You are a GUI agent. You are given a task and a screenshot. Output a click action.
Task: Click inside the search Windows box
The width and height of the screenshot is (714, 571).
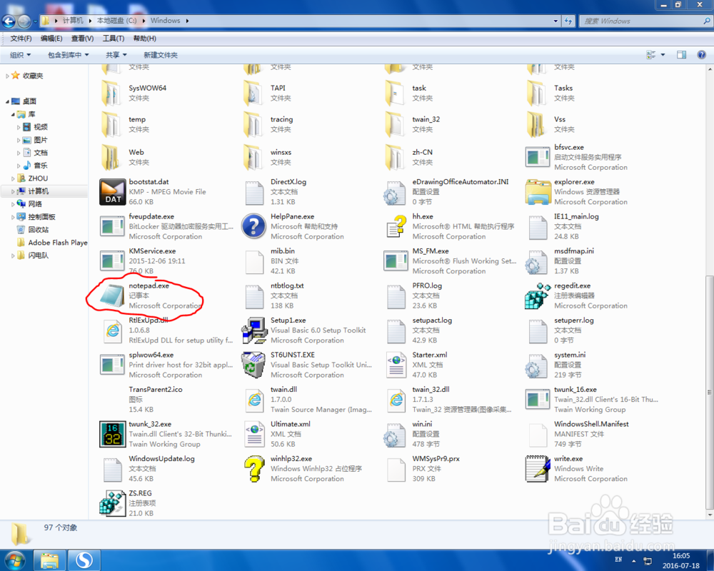coord(643,21)
